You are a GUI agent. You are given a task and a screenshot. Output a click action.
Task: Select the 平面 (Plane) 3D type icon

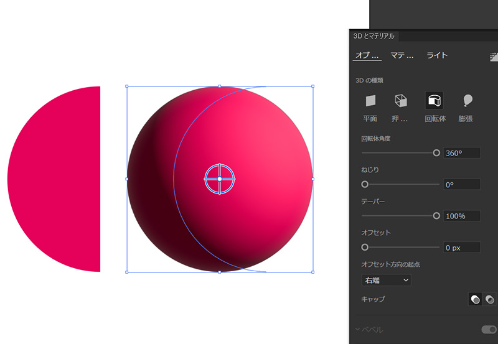[370, 101]
